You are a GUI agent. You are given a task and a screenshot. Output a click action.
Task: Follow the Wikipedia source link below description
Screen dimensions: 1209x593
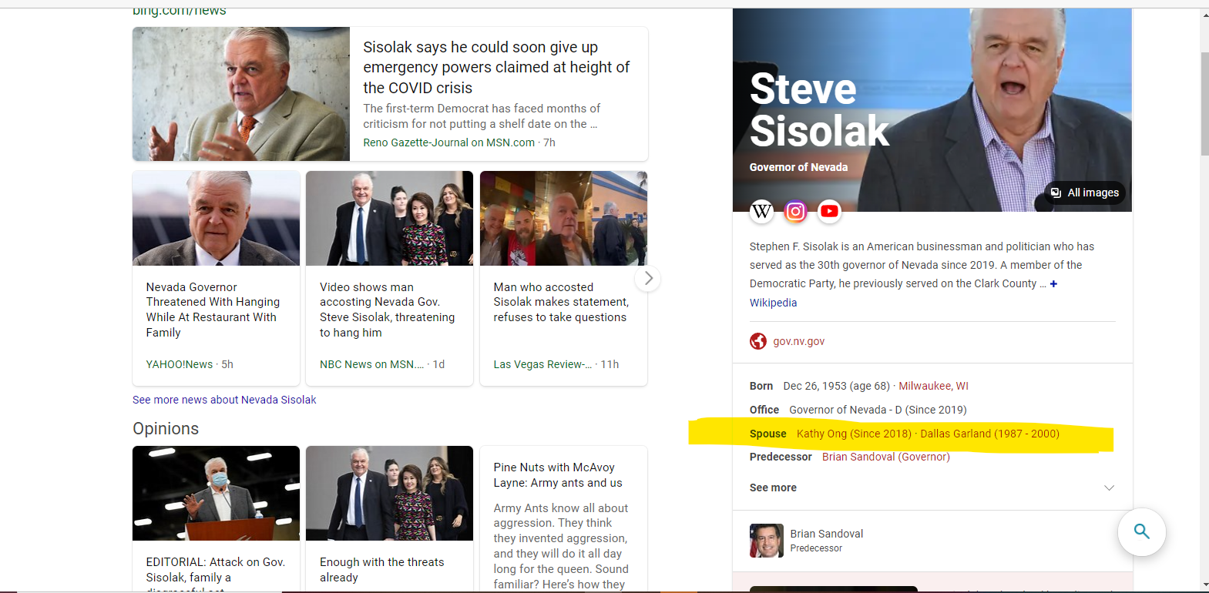[773, 303]
